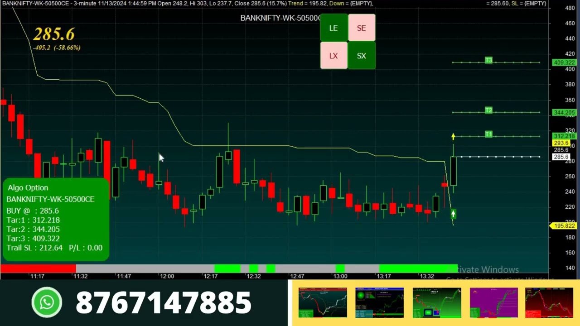Screen dimensions: 580x326
Task: Click the T3 target marker
Action: (x=488, y=60)
